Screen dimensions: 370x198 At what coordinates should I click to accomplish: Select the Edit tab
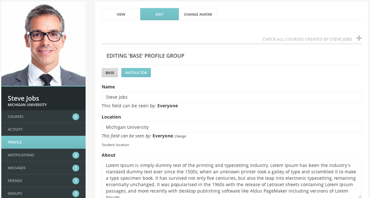pyautogui.click(x=159, y=14)
